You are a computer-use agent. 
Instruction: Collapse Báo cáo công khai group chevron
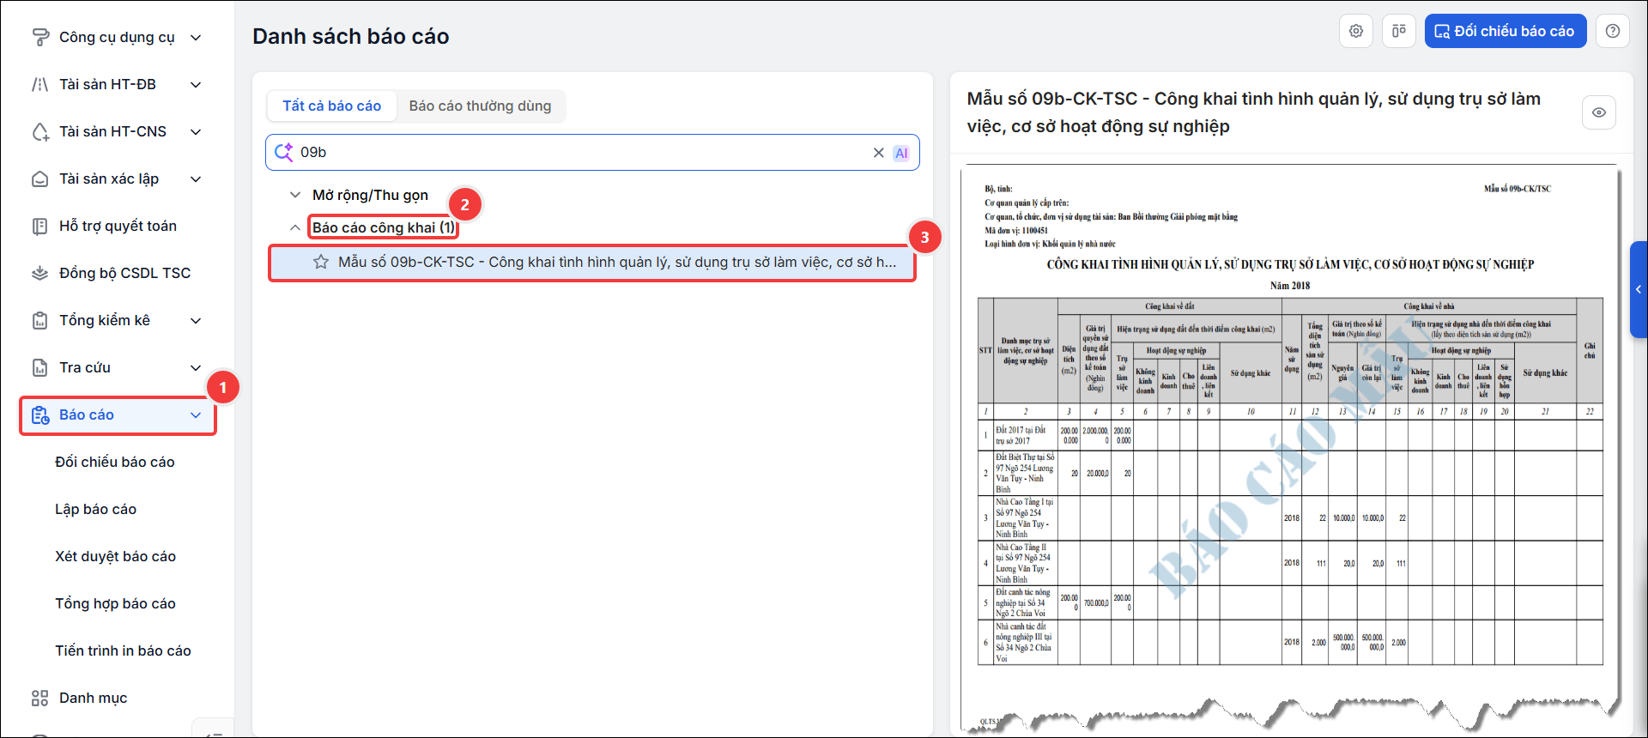pyautogui.click(x=295, y=227)
